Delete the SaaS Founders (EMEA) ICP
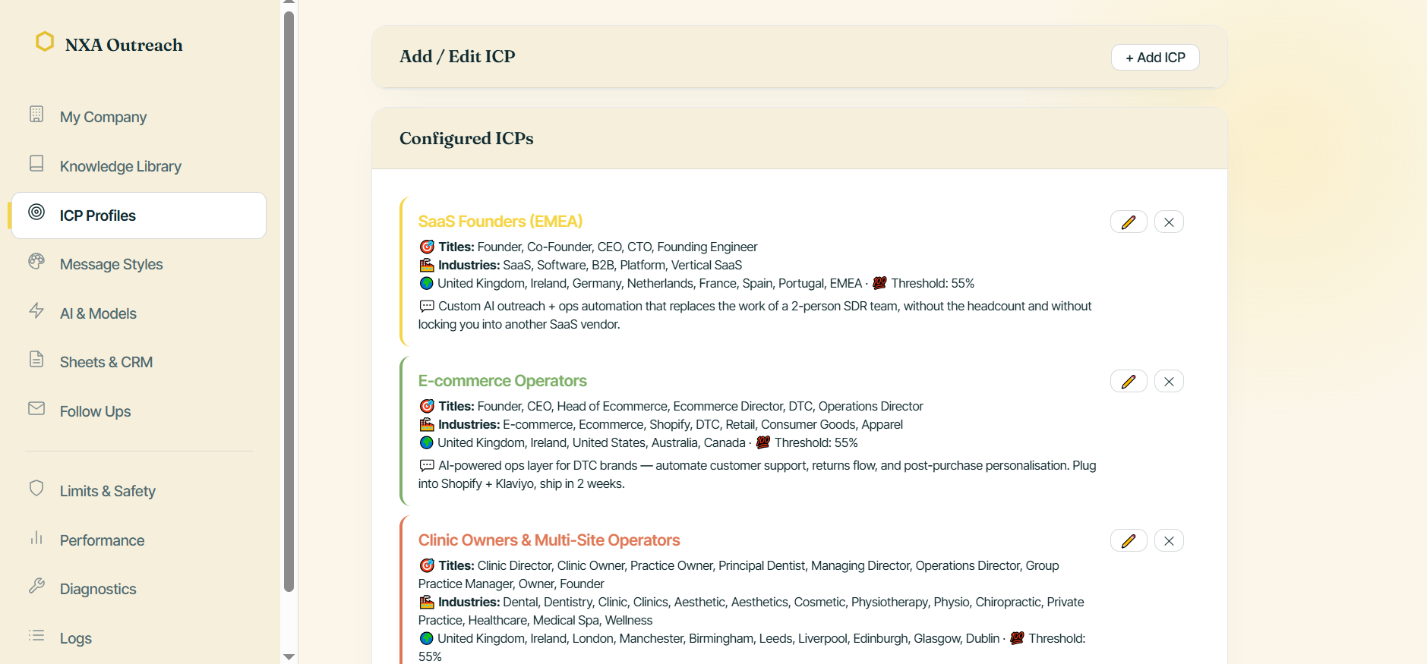This screenshot has height=664, width=1427. (x=1169, y=222)
